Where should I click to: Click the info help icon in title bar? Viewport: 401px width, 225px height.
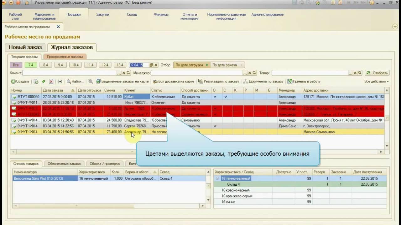[372, 2]
